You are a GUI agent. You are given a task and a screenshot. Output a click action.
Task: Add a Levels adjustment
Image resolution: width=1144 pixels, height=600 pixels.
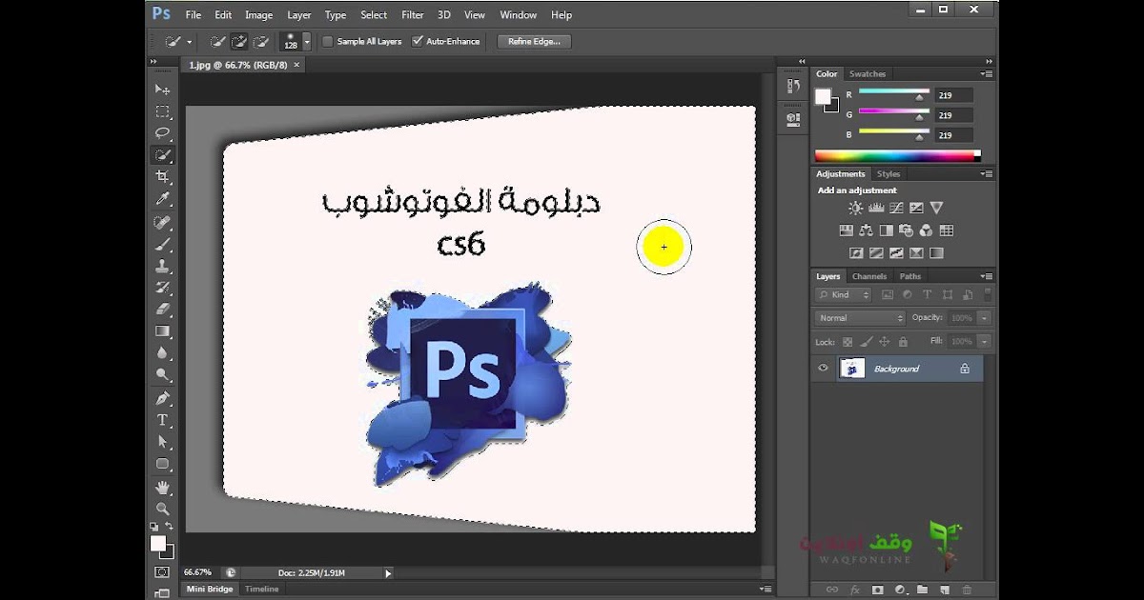click(x=876, y=208)
